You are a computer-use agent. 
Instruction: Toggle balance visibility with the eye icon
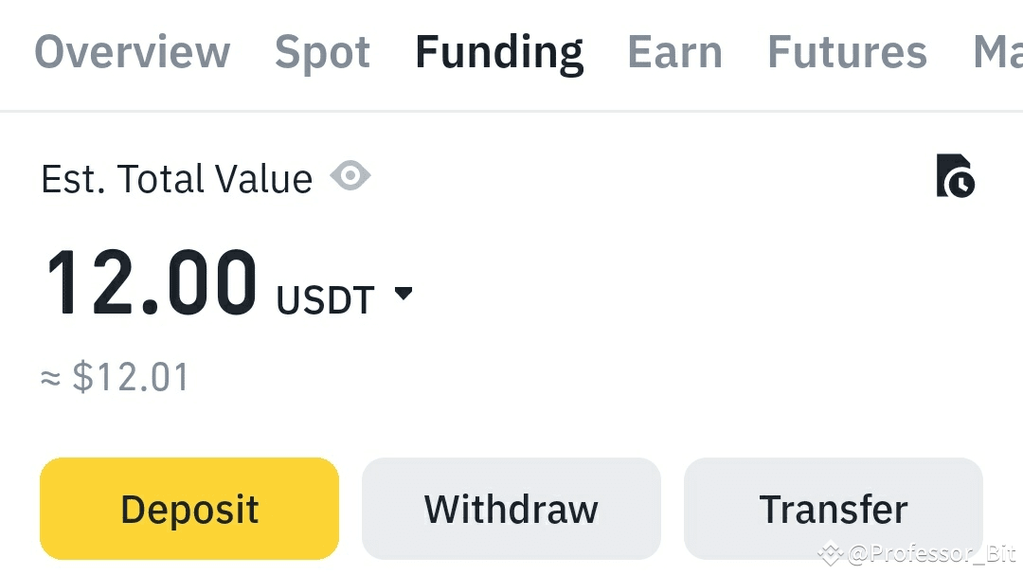point(350,175)
